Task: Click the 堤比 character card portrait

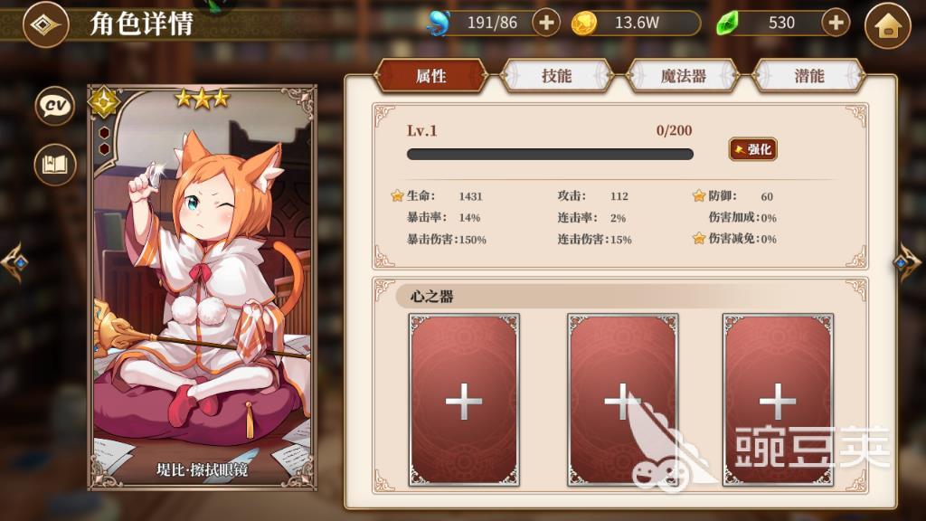Action: tap(203, 288)
